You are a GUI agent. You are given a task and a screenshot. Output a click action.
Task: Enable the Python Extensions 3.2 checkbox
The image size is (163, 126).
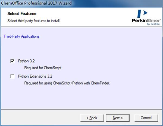tap(12, 76)
